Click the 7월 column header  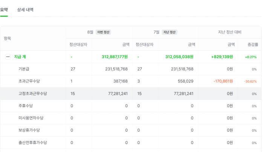[157, 32]
